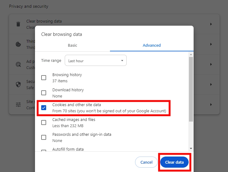Click the trash can icon beside Clear browsing data

[18, 24]
